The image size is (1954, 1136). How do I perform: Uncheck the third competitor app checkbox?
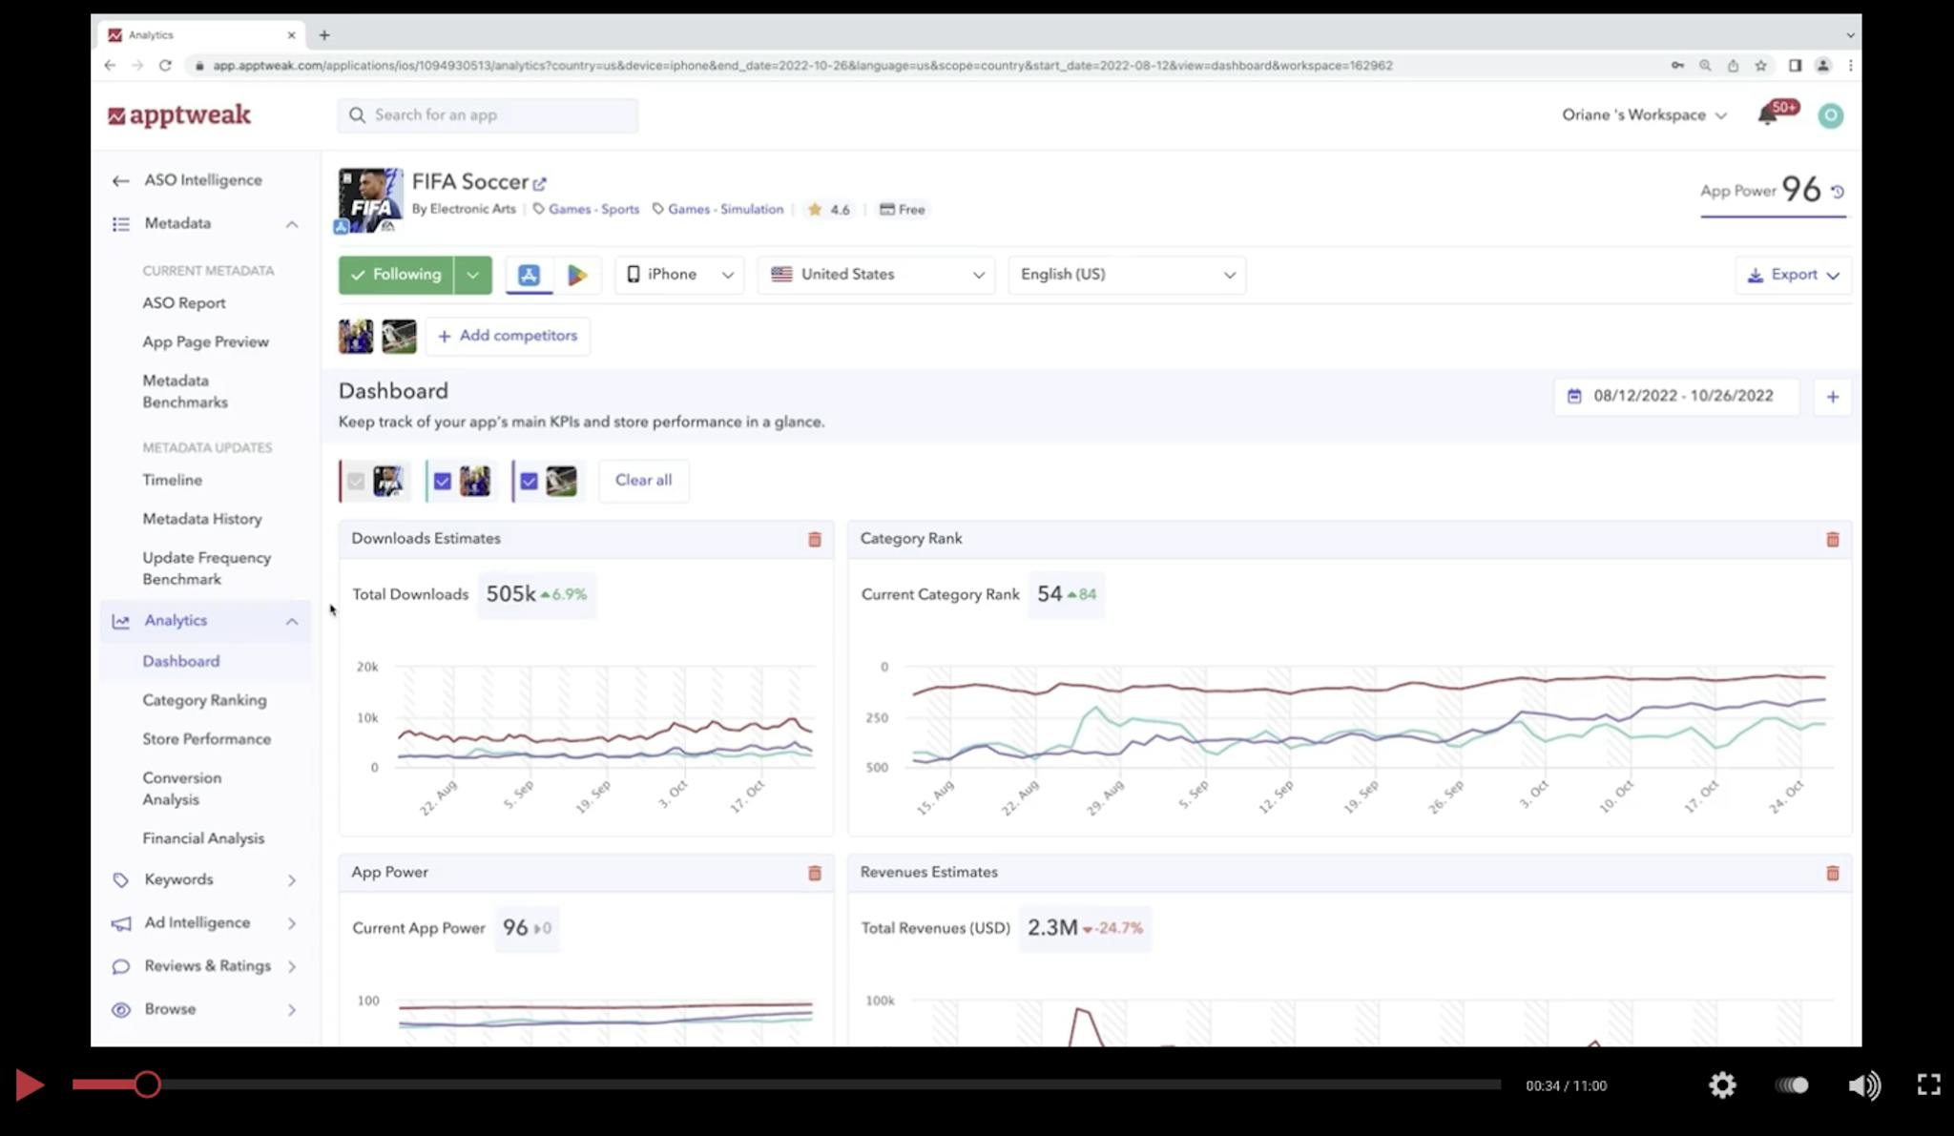point(530,481)
